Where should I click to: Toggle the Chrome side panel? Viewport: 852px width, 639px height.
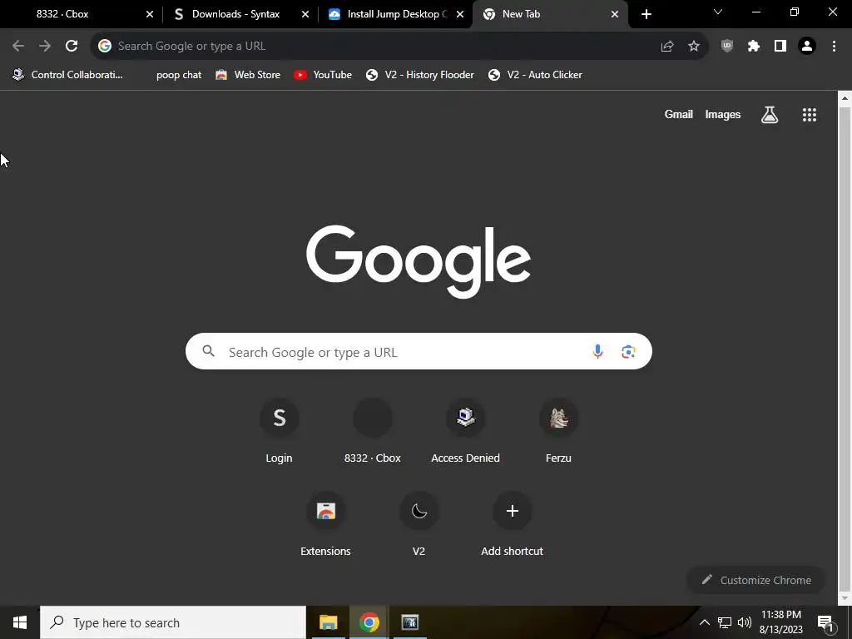[x=780, y=47]
